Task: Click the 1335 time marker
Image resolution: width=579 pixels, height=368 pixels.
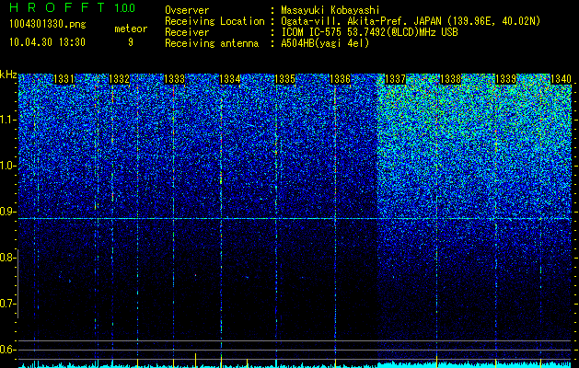Action: tap(284, 79)
